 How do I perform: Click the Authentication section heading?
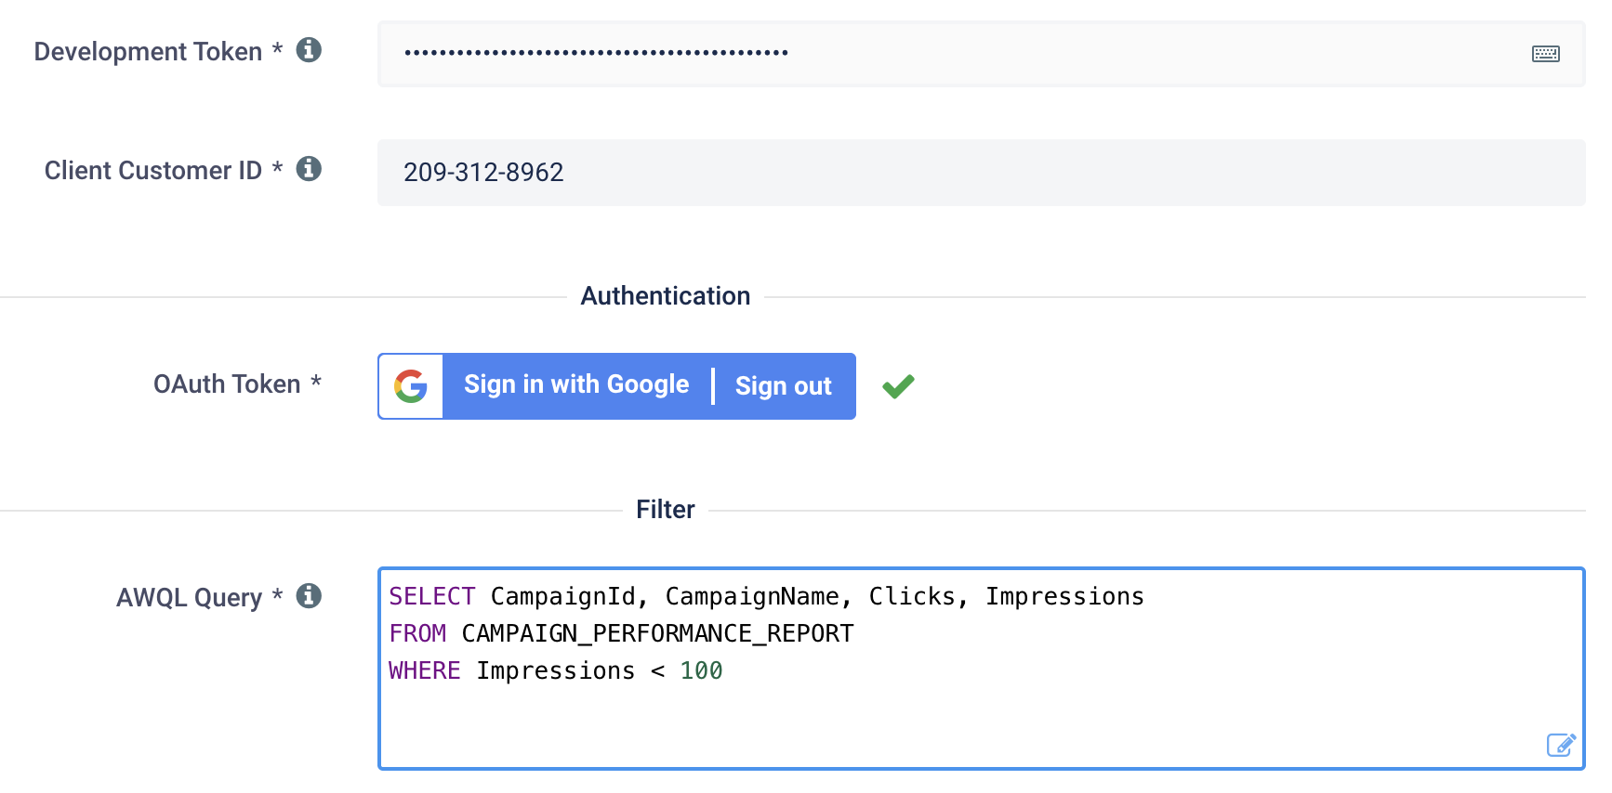pyautogui.click(x=666, y=295)
